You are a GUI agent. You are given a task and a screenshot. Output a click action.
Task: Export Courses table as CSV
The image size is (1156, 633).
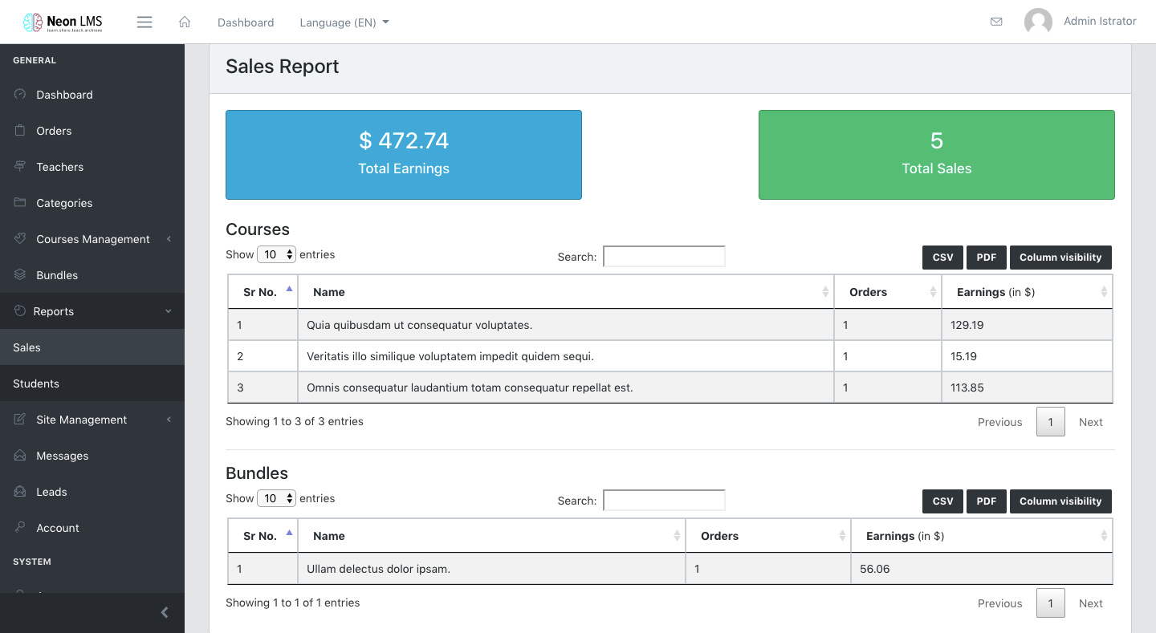[x=942, y=258]
